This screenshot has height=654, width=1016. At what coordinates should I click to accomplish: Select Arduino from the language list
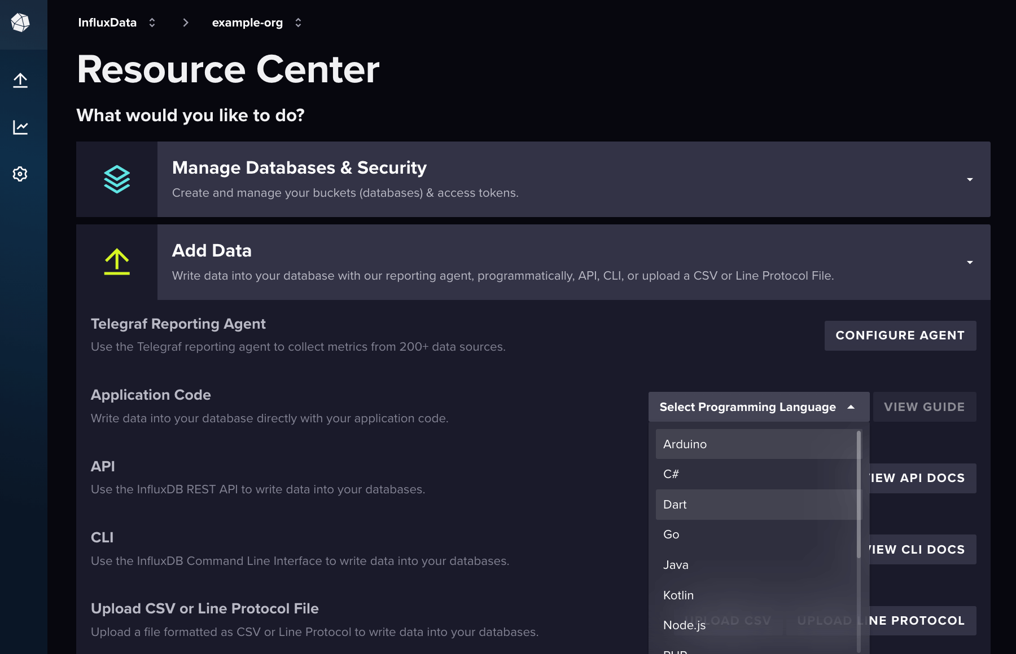pyautogui.click(x=756, y=444)
